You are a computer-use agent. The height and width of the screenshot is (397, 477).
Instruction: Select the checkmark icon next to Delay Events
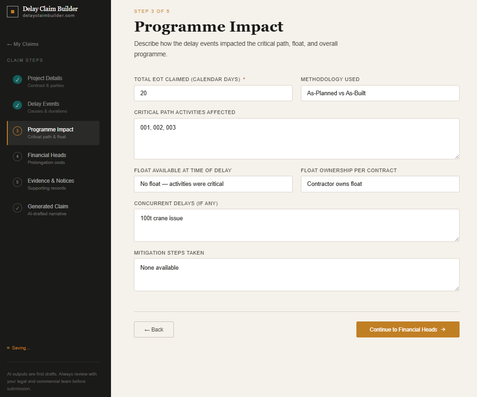tap(17, 105)
